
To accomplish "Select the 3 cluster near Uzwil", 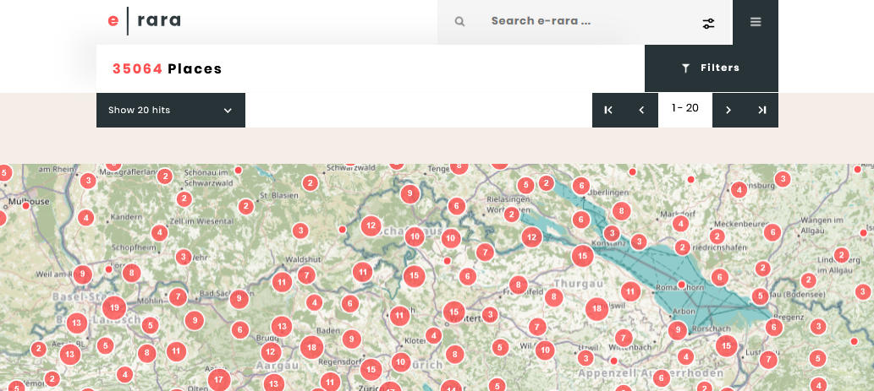I will point(585,357).
